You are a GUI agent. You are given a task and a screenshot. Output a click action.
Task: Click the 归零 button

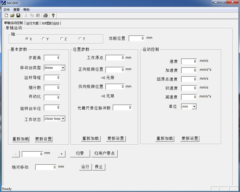point(80,153)
